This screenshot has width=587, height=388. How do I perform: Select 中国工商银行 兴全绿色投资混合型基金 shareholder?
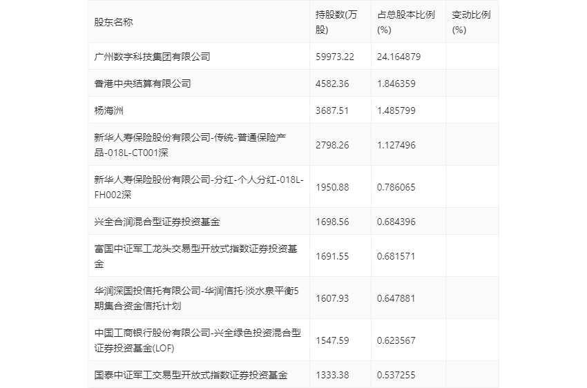[198, 340]
